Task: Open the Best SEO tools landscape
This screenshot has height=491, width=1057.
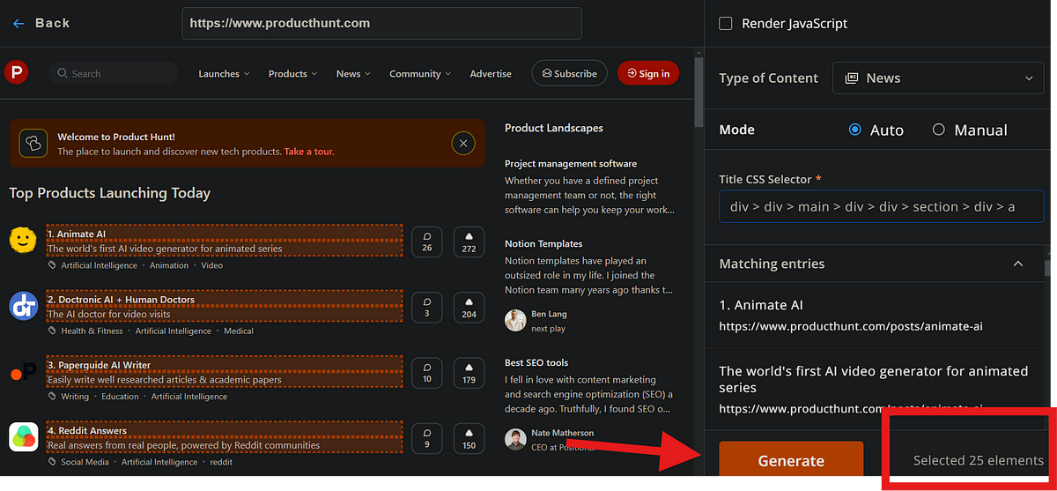Action: (536, 362)
